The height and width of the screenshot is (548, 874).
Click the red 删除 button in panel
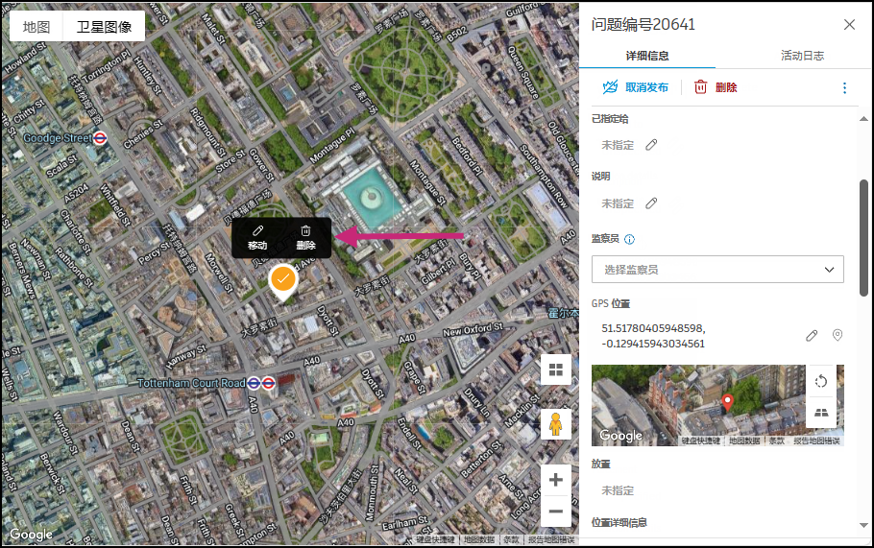click(716, 87)
